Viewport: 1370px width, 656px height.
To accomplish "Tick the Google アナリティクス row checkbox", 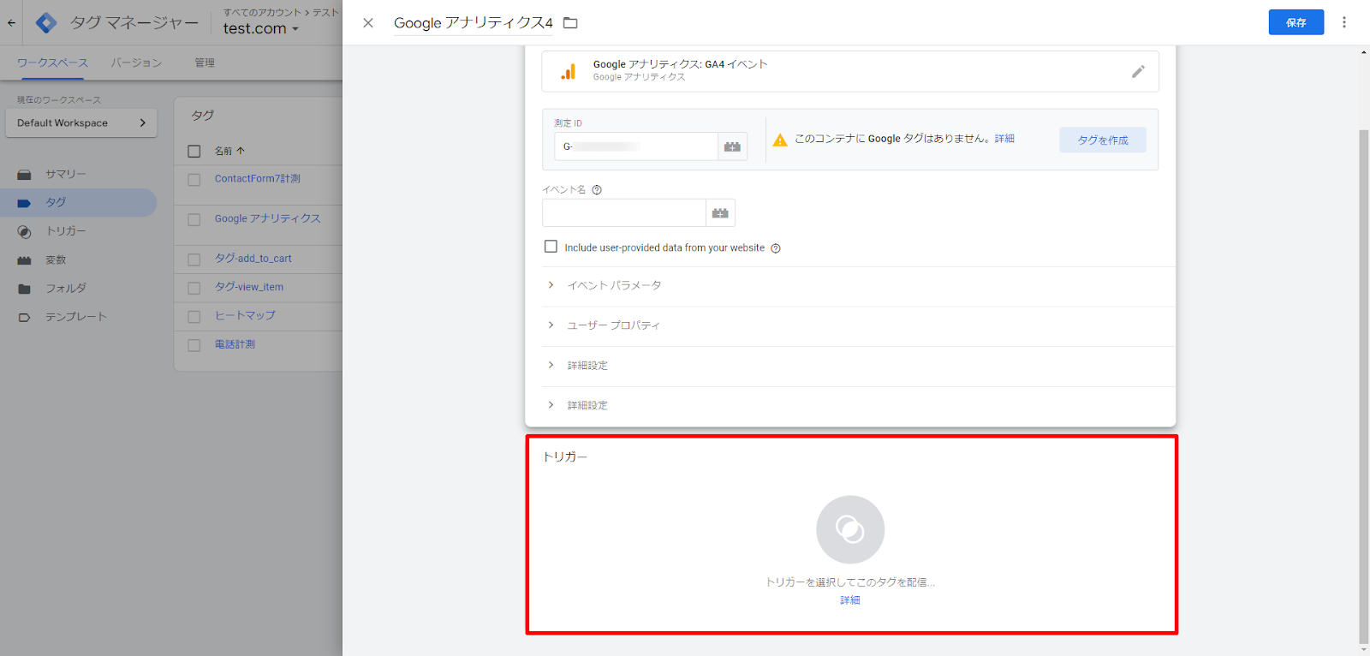I will click(x=194, y=220).
